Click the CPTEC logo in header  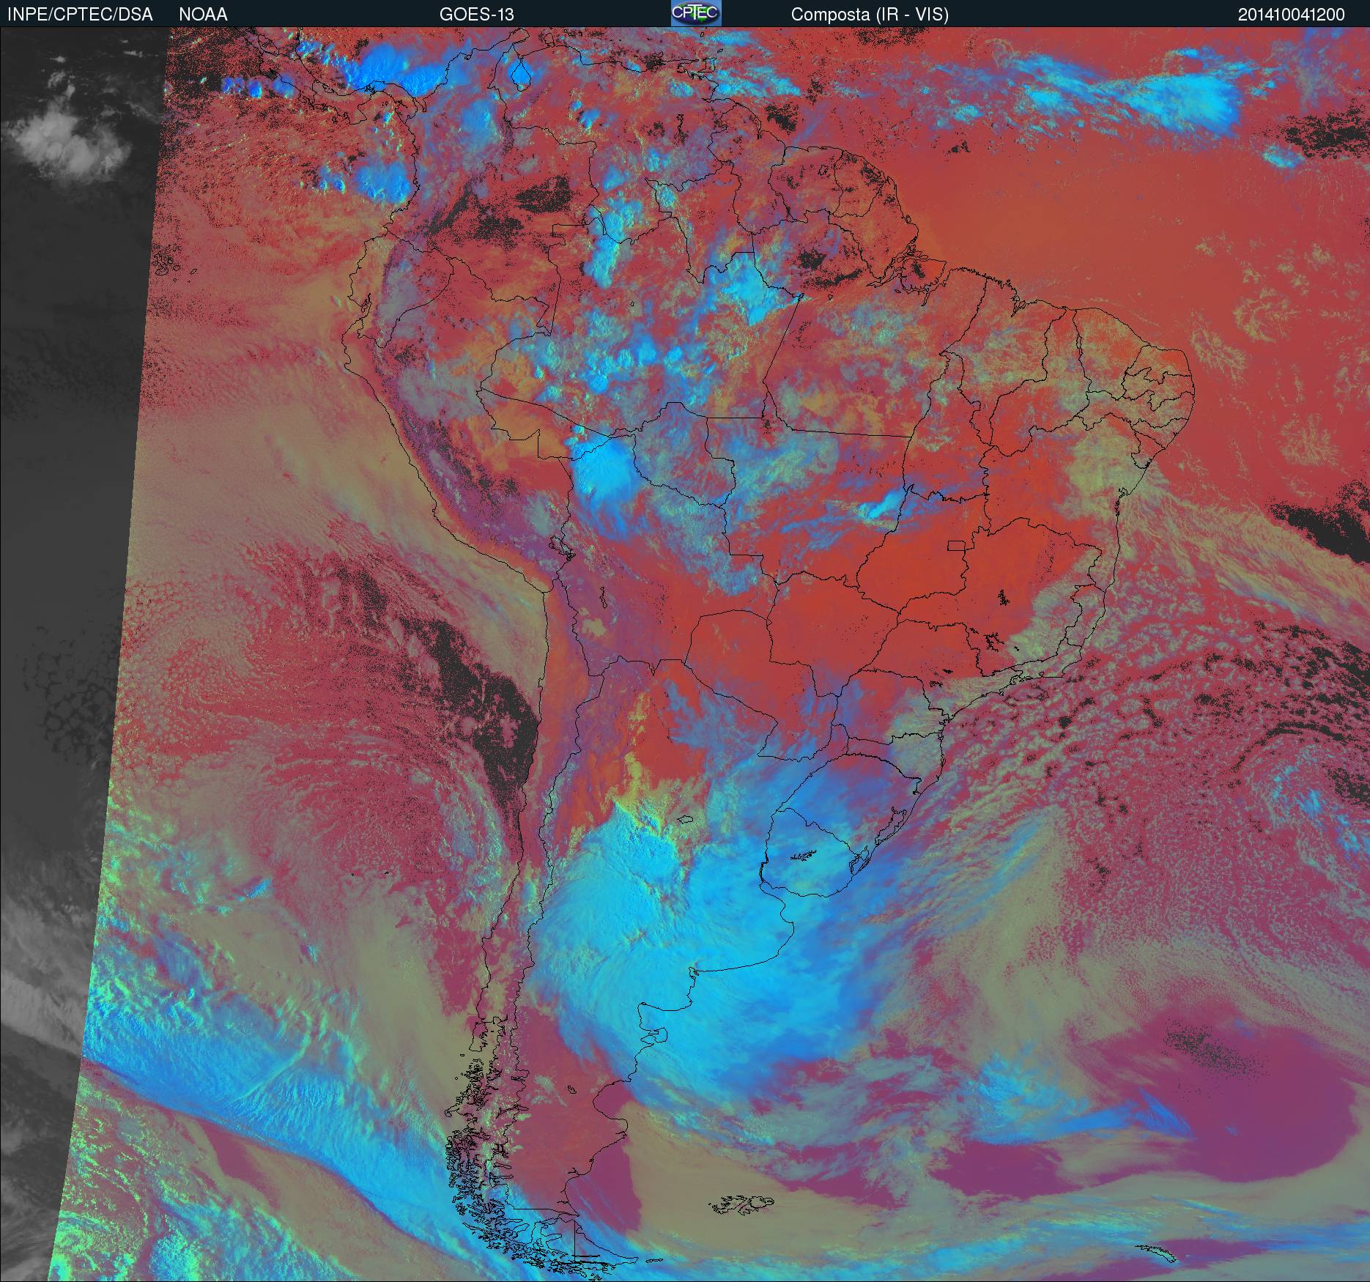click(696, 13)
